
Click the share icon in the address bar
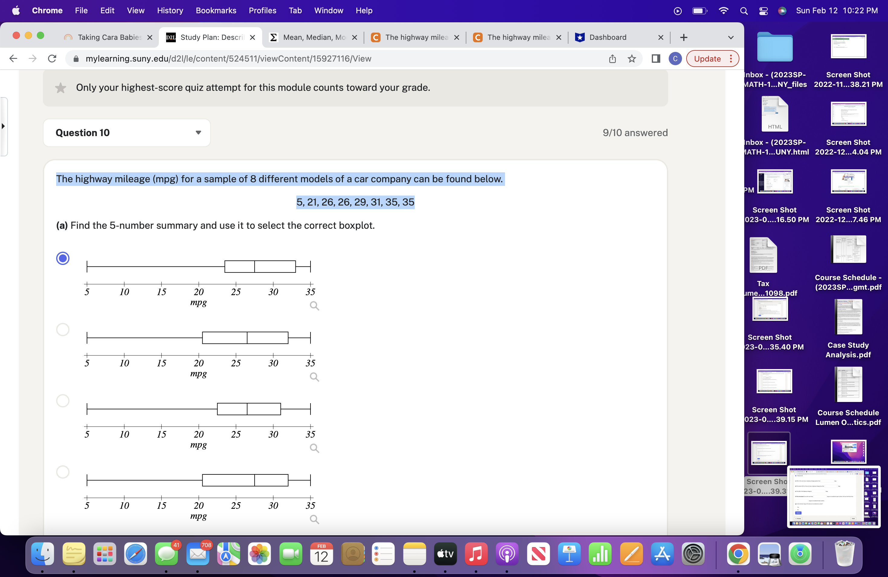point(612,59)
